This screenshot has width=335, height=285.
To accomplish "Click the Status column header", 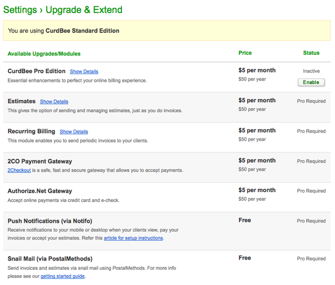I will (311, 53).
